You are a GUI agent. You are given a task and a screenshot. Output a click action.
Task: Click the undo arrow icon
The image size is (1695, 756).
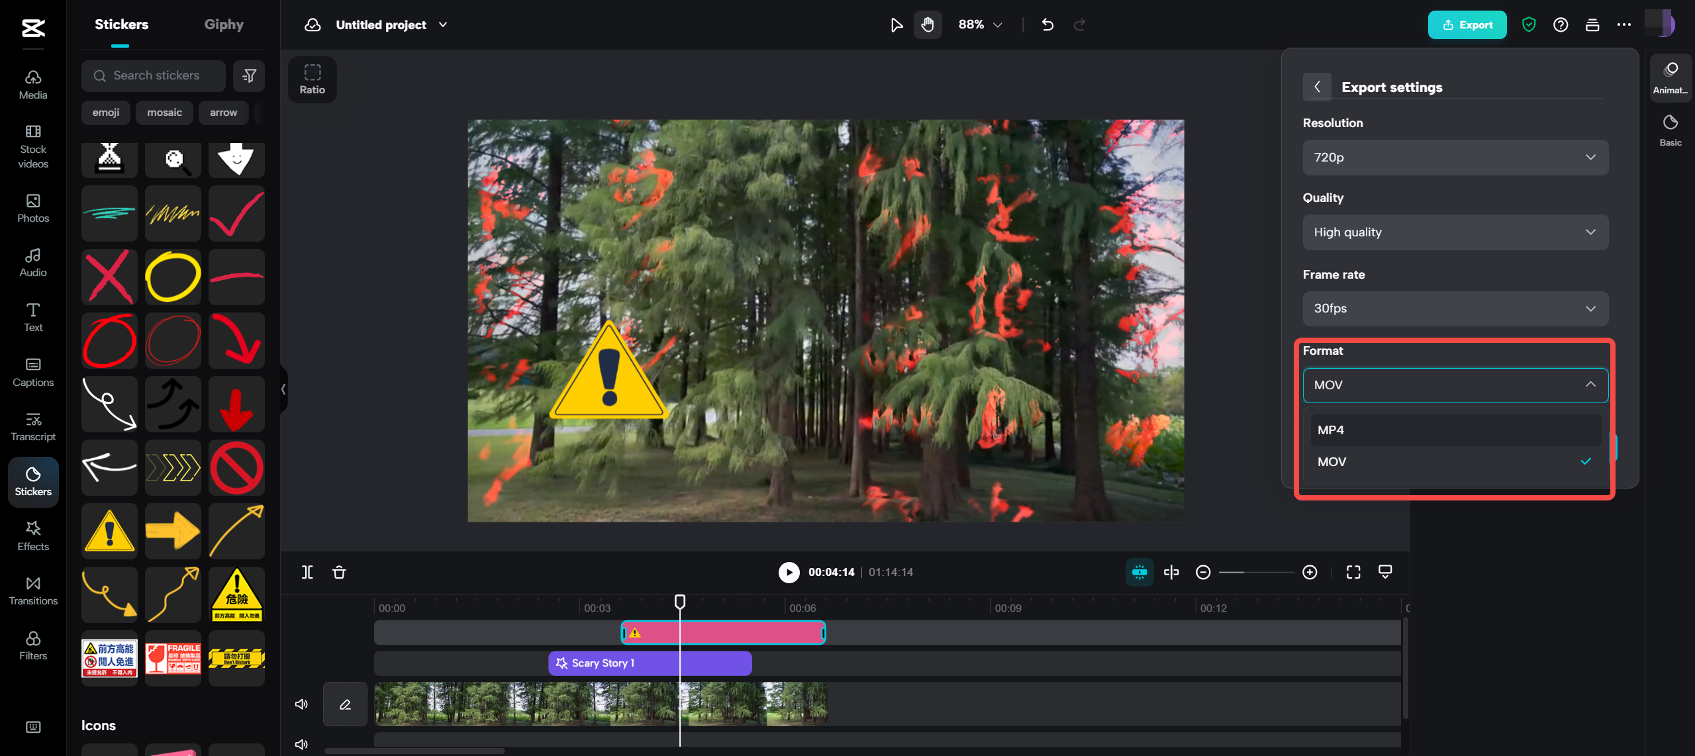[x=1047, y=25]
